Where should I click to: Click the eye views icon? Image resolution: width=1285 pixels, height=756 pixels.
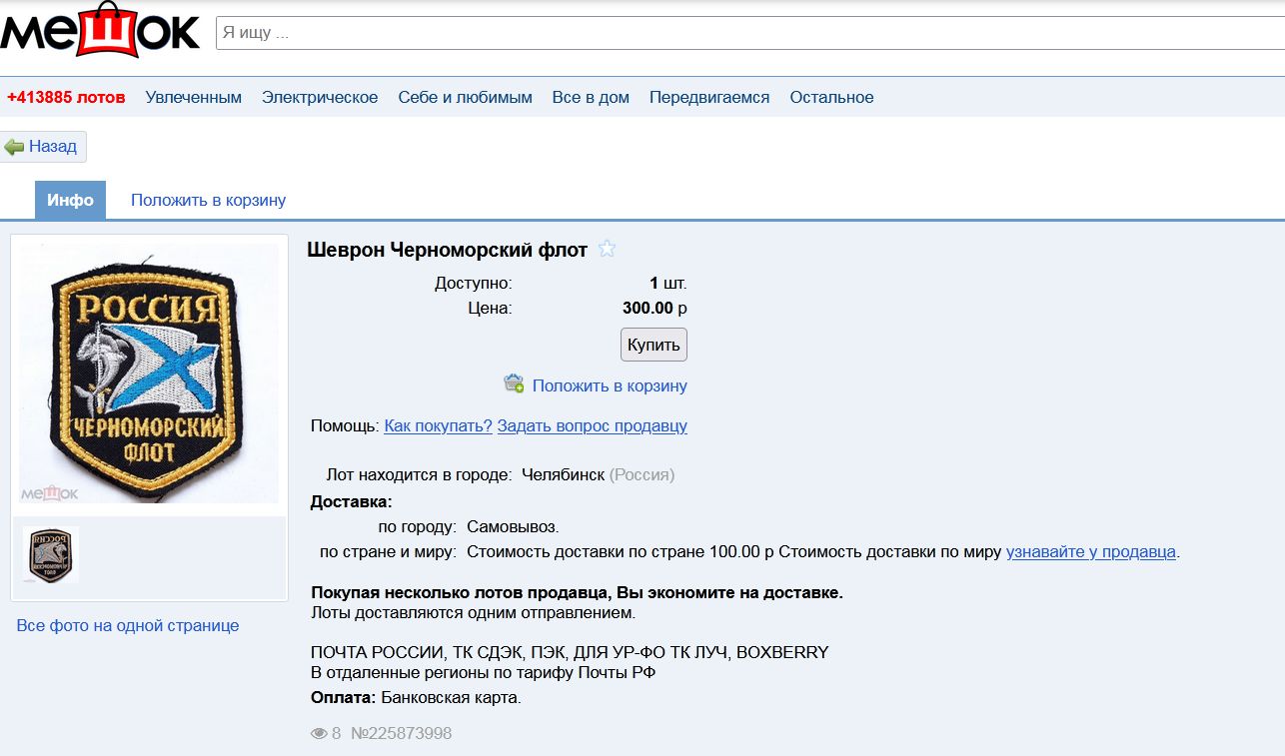click(x=320, y=734)
